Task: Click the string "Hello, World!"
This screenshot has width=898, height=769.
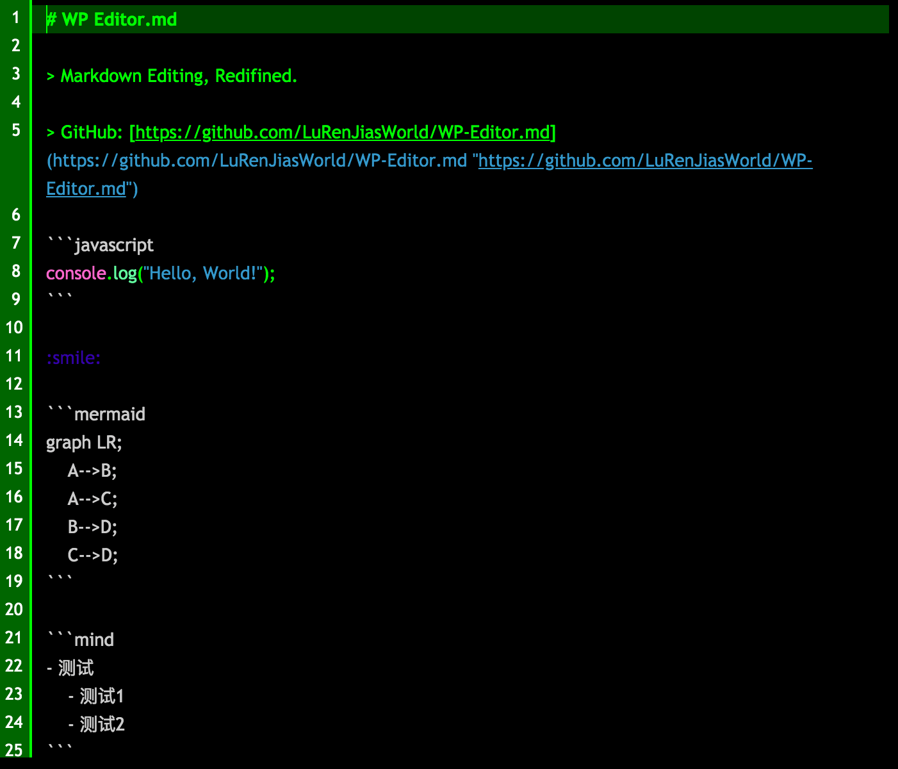Action: point(204,273)
